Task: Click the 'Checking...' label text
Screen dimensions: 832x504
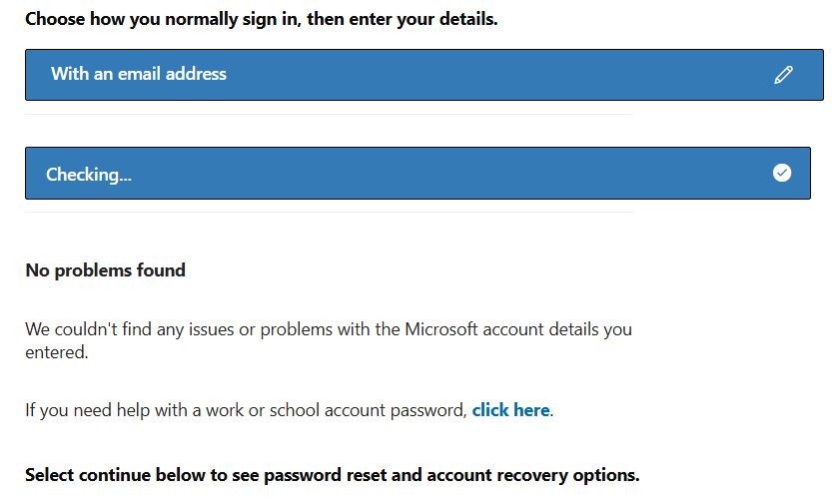Action: (89, 175)
